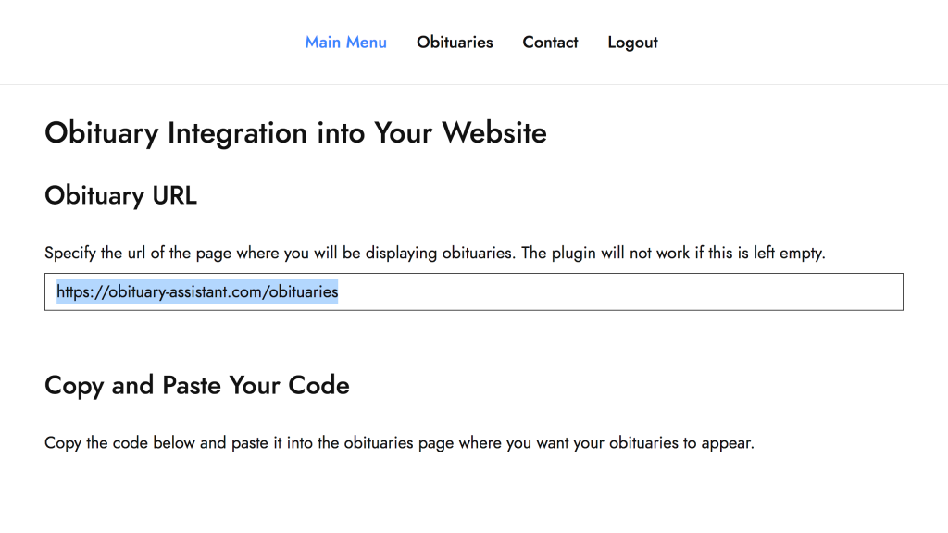This screenshot has width=948, height=533.
Task: Click the Copy and Paste Your Code heading
Action: click(196, 385)
